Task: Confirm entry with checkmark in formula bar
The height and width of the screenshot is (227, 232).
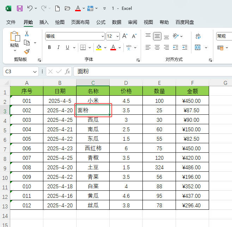Action: [59, 71]
